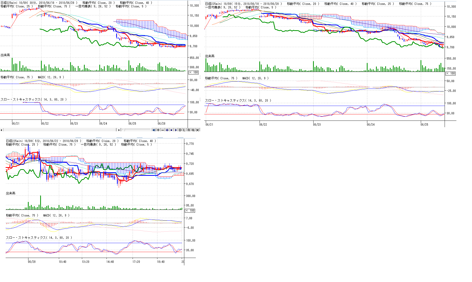Click the minus icon in chart toolbar
The width and height of the screenshot is (472, 282).
coord(163,130)
